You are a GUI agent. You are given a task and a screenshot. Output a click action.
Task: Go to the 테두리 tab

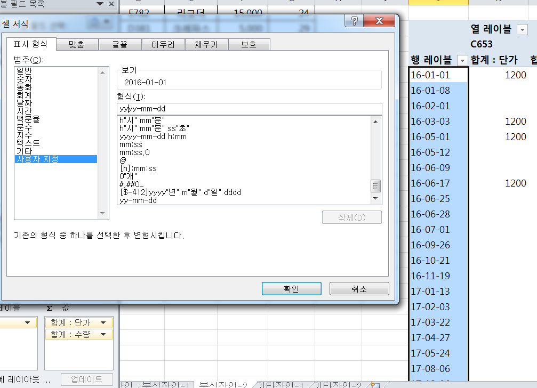[163, 44]
